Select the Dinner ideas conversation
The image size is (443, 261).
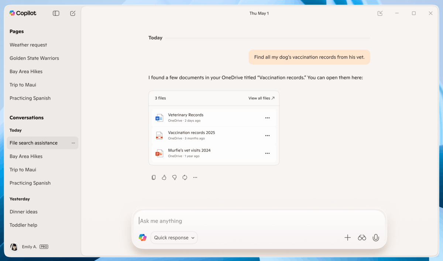[x=24, y=212]
